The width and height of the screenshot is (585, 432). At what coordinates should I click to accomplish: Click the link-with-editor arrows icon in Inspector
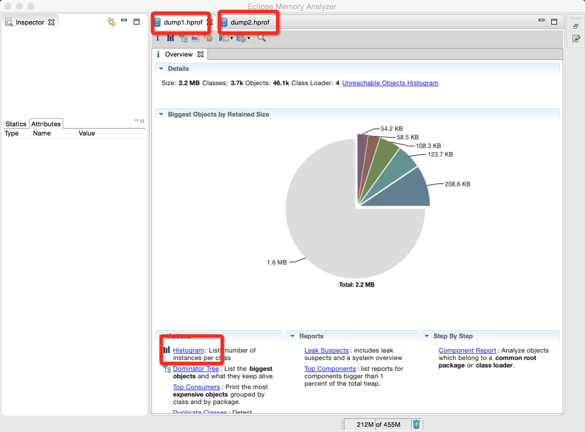pos(111,22)
